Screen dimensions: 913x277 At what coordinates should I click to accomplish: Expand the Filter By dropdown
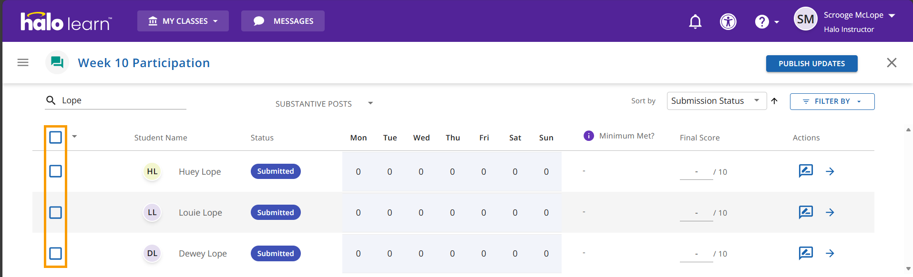point(832,101)
